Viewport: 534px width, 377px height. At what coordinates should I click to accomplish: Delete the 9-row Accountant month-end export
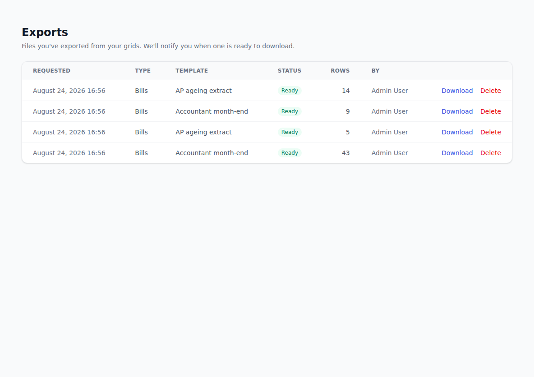point(490,111)
